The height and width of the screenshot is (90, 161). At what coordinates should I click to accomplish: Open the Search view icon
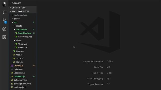pos(4,12)
